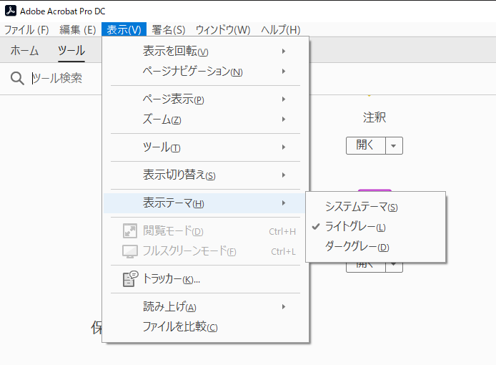Open the 署名(S) menu
The width and height of the screenshot is (496, 365).
tap(168, 30)
